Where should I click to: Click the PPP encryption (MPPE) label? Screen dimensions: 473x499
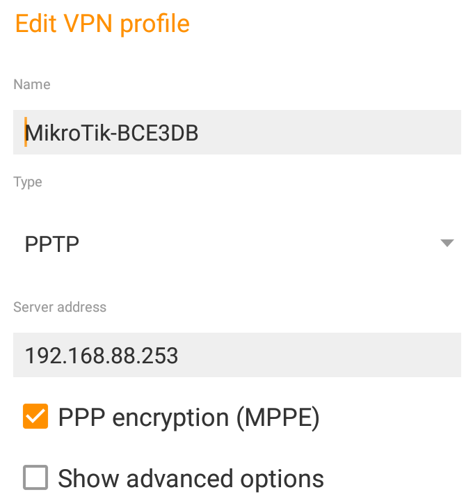point(189,417)
